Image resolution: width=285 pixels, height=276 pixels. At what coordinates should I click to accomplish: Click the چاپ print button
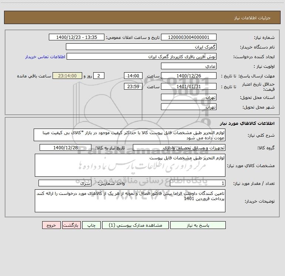click(x=91, y=225)
